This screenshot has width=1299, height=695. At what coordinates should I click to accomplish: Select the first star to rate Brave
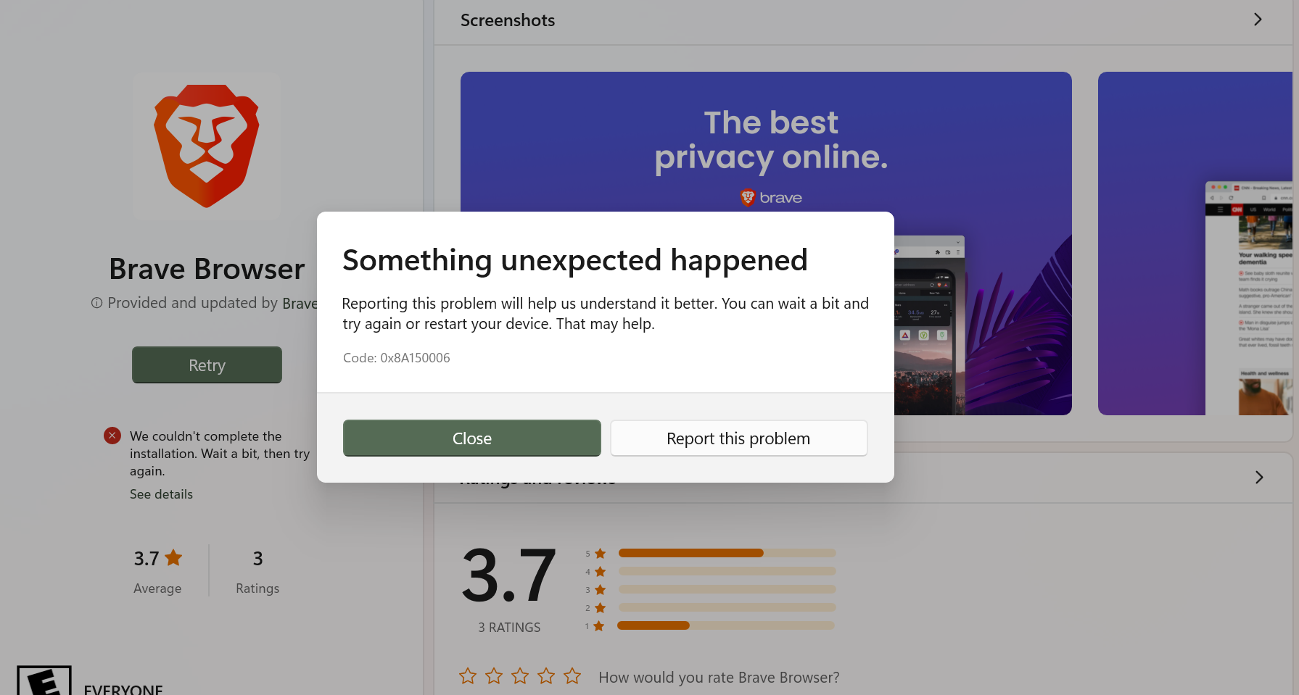tap(468, 675)
